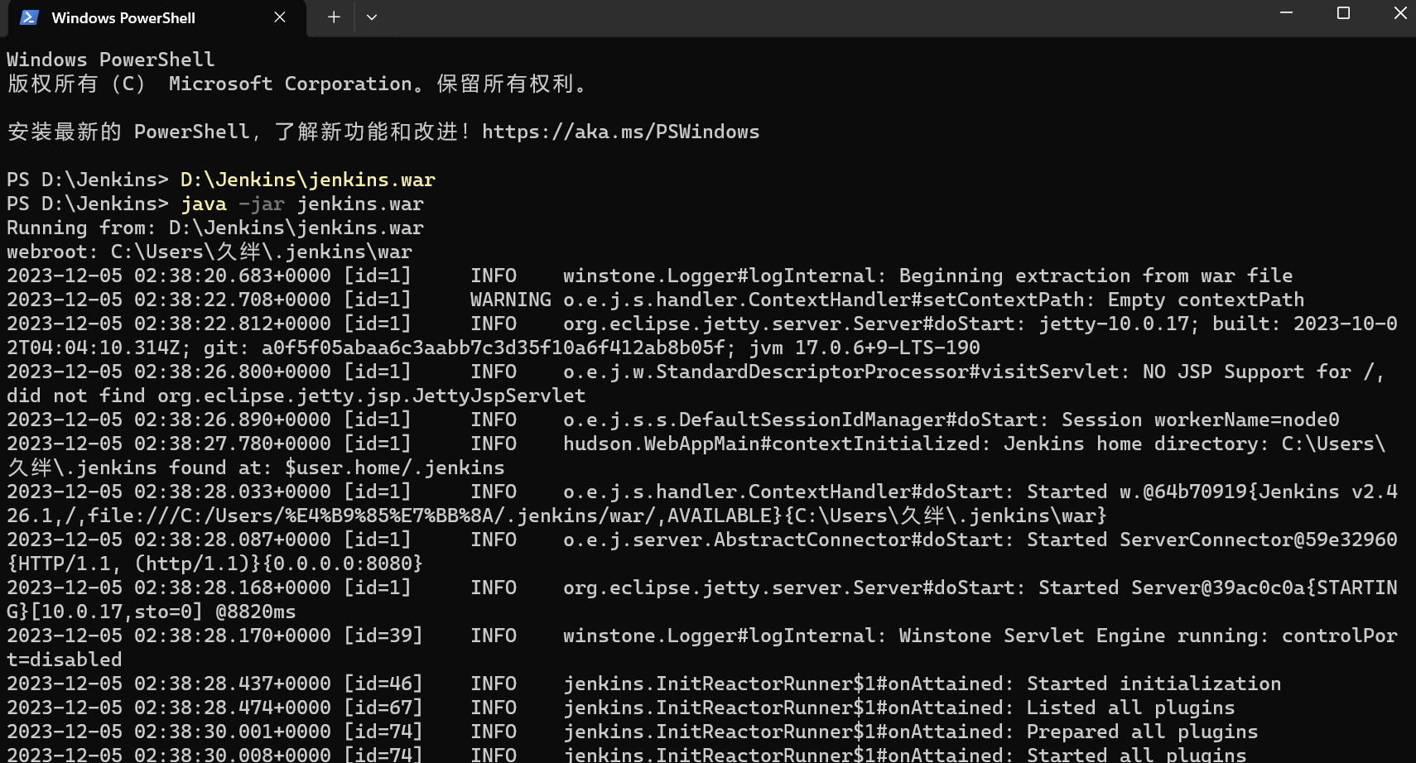
Task: Open a new terminal tab with plus
Action: (x=334, y=17)
